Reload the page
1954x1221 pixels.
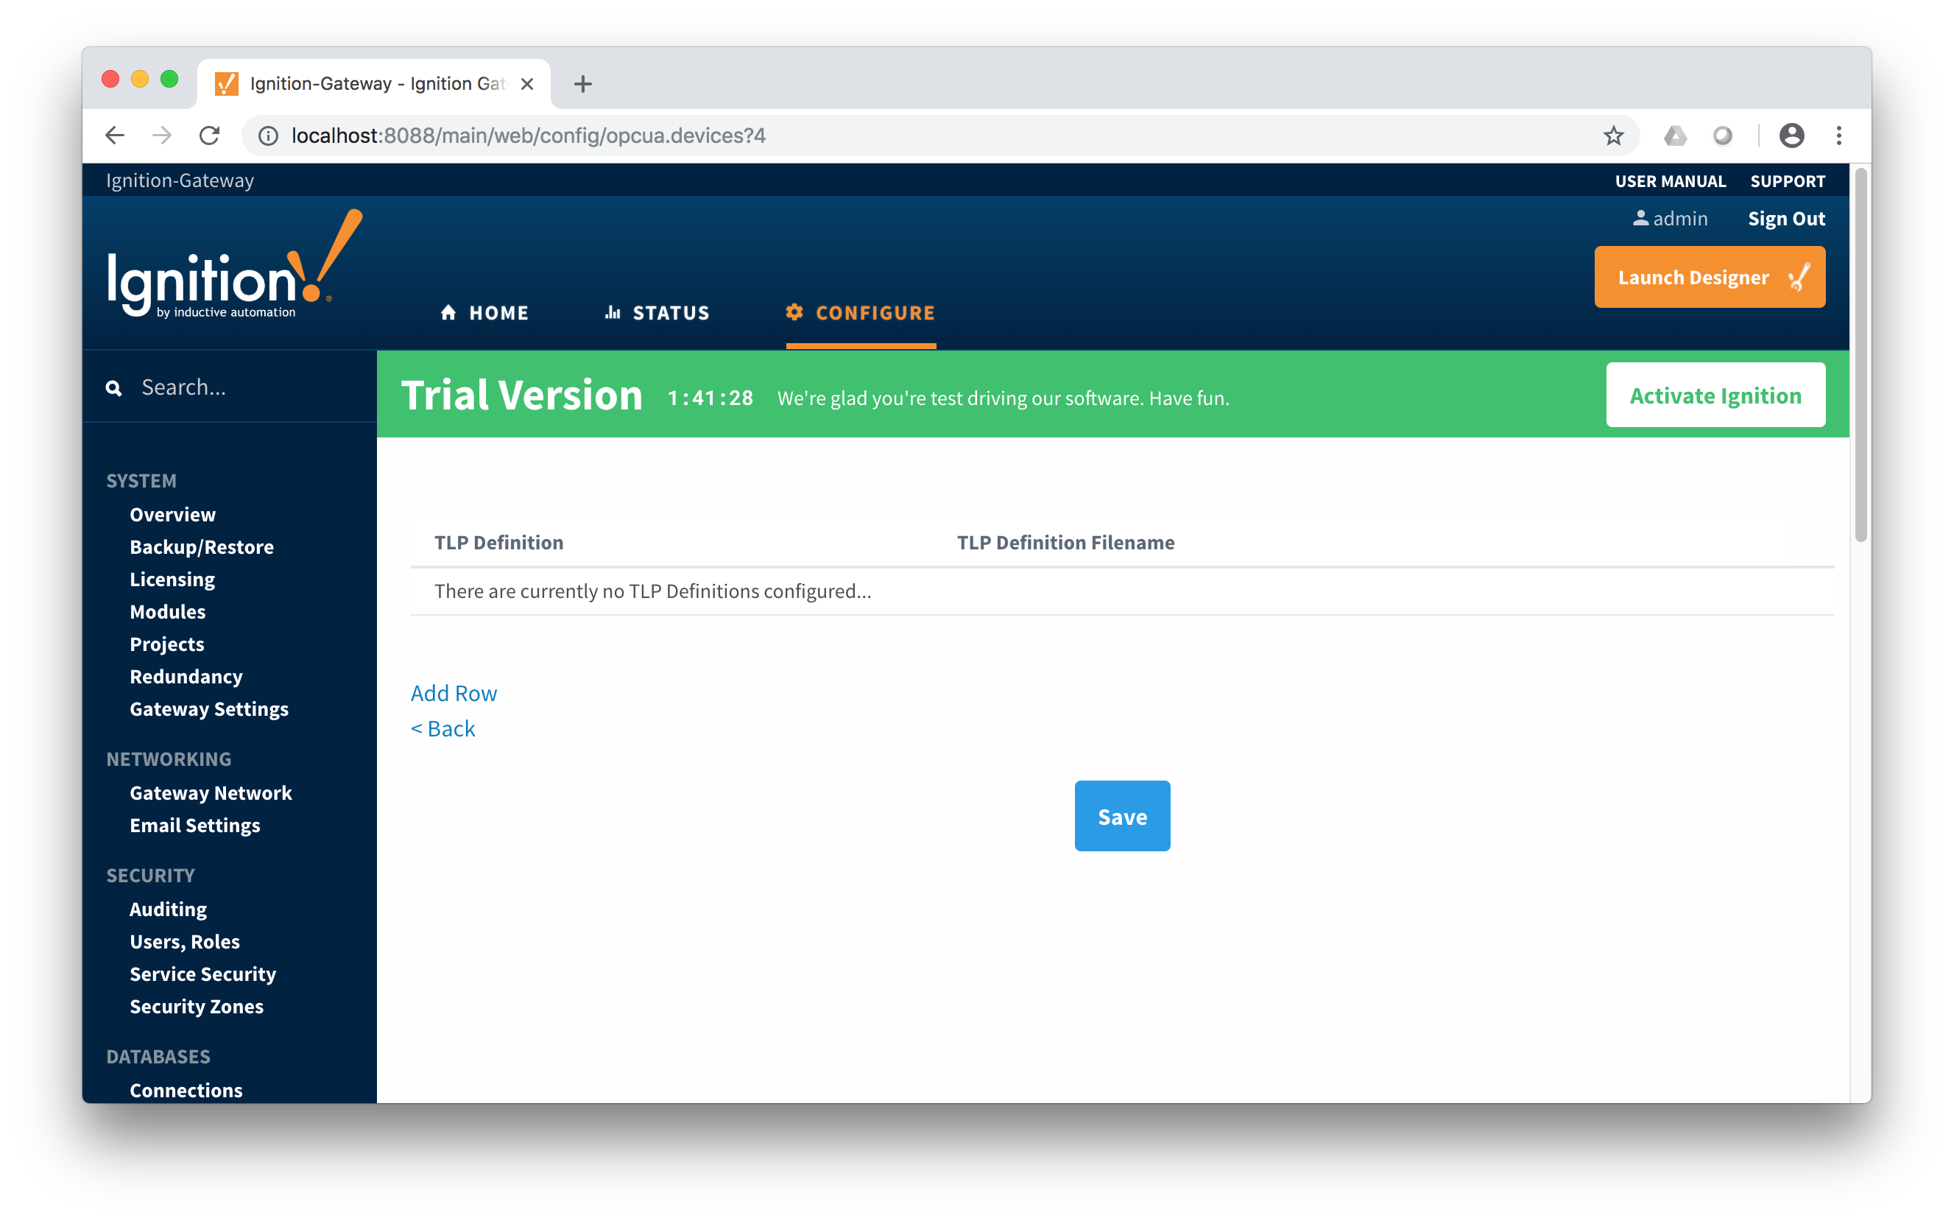[x=210, y=136]
